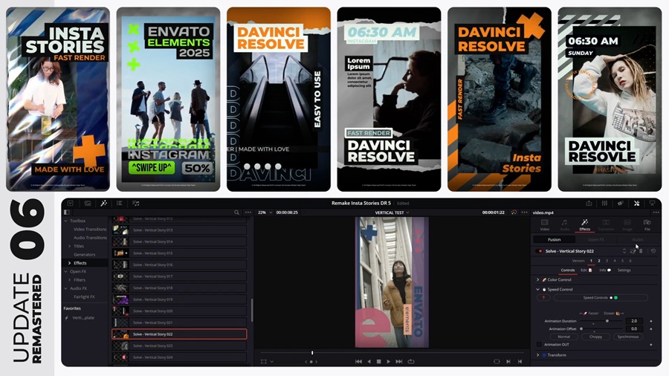Viewport: 669px width, 376px height.
Task: Collapse the Speed Control section
Action: [x=537, y=289]
